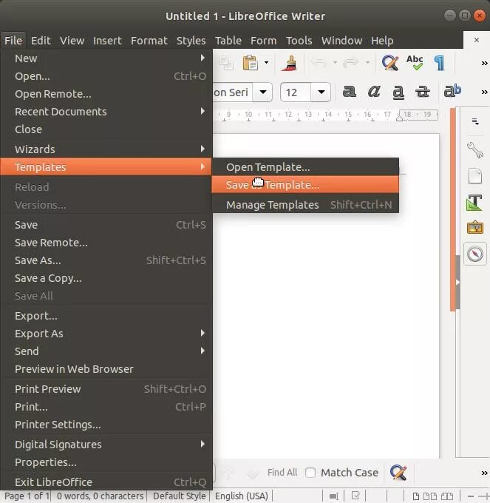Viewport: 490px width, 503px height.
Task: Select Properties... in File menu
Action: pyautogui.click(x=106, y=462)
